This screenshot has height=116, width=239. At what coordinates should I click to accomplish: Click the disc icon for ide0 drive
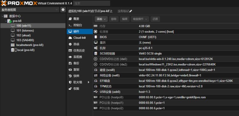96,59
